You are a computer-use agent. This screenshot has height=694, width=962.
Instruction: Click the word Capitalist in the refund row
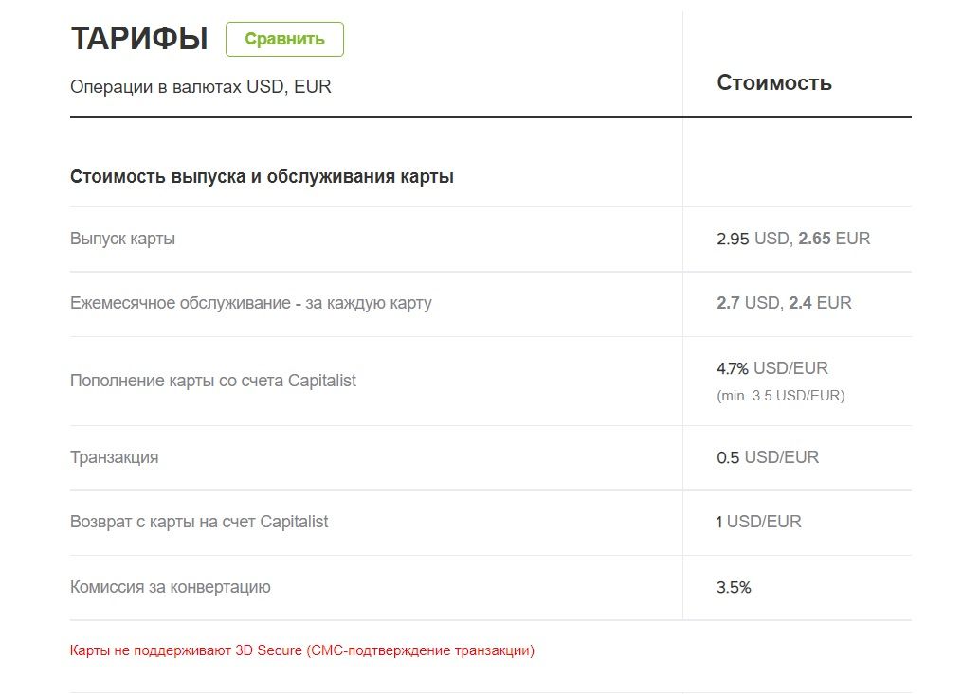coord(294,522)
